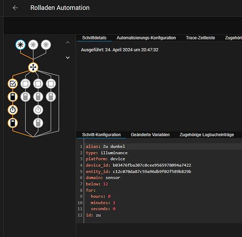The image size is (242, 237).
Task: Open the Schrittdetails tab
Action: click(94, 38)
